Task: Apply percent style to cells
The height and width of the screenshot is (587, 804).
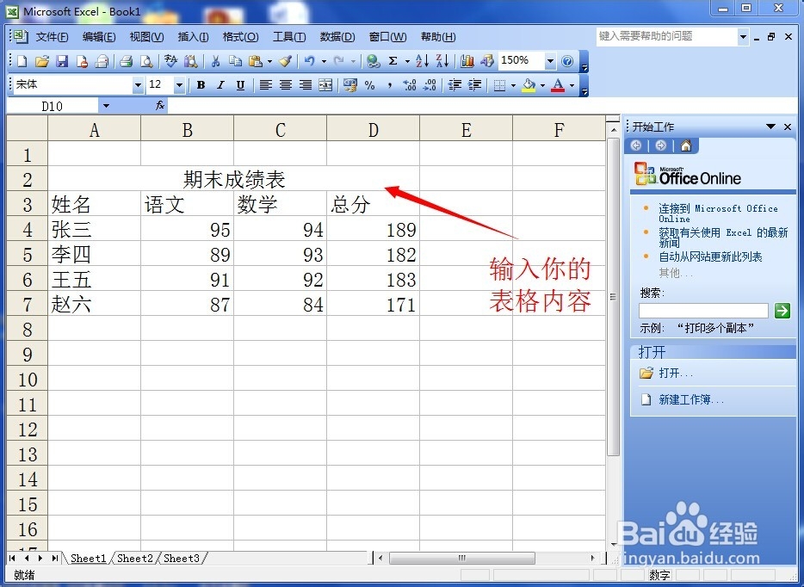Action: coord(369,85)
